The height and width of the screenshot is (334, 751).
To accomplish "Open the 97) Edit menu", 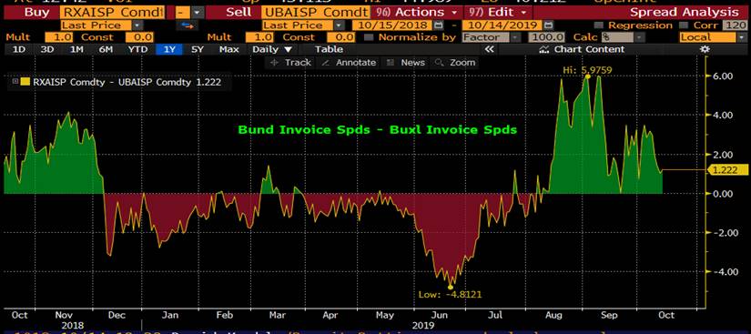I will 497,13.
